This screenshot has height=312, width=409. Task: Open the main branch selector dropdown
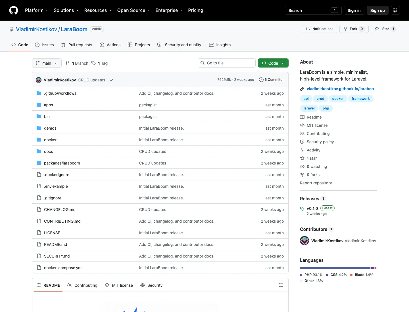47,63
